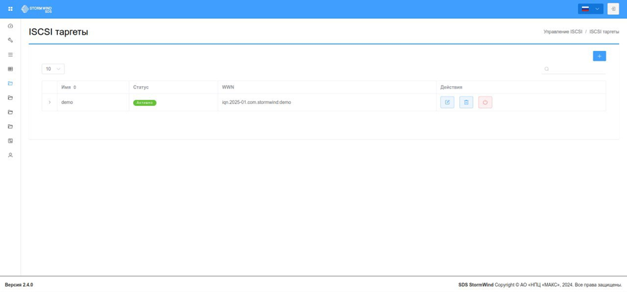Click the ISCSI таргеты breadcrumb
The image size is (627, 292).
(604, 31)
